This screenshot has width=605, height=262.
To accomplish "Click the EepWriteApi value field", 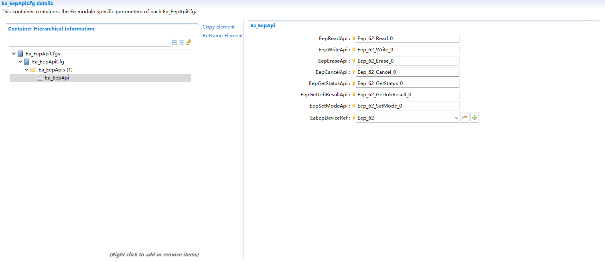I will point(407,49).
